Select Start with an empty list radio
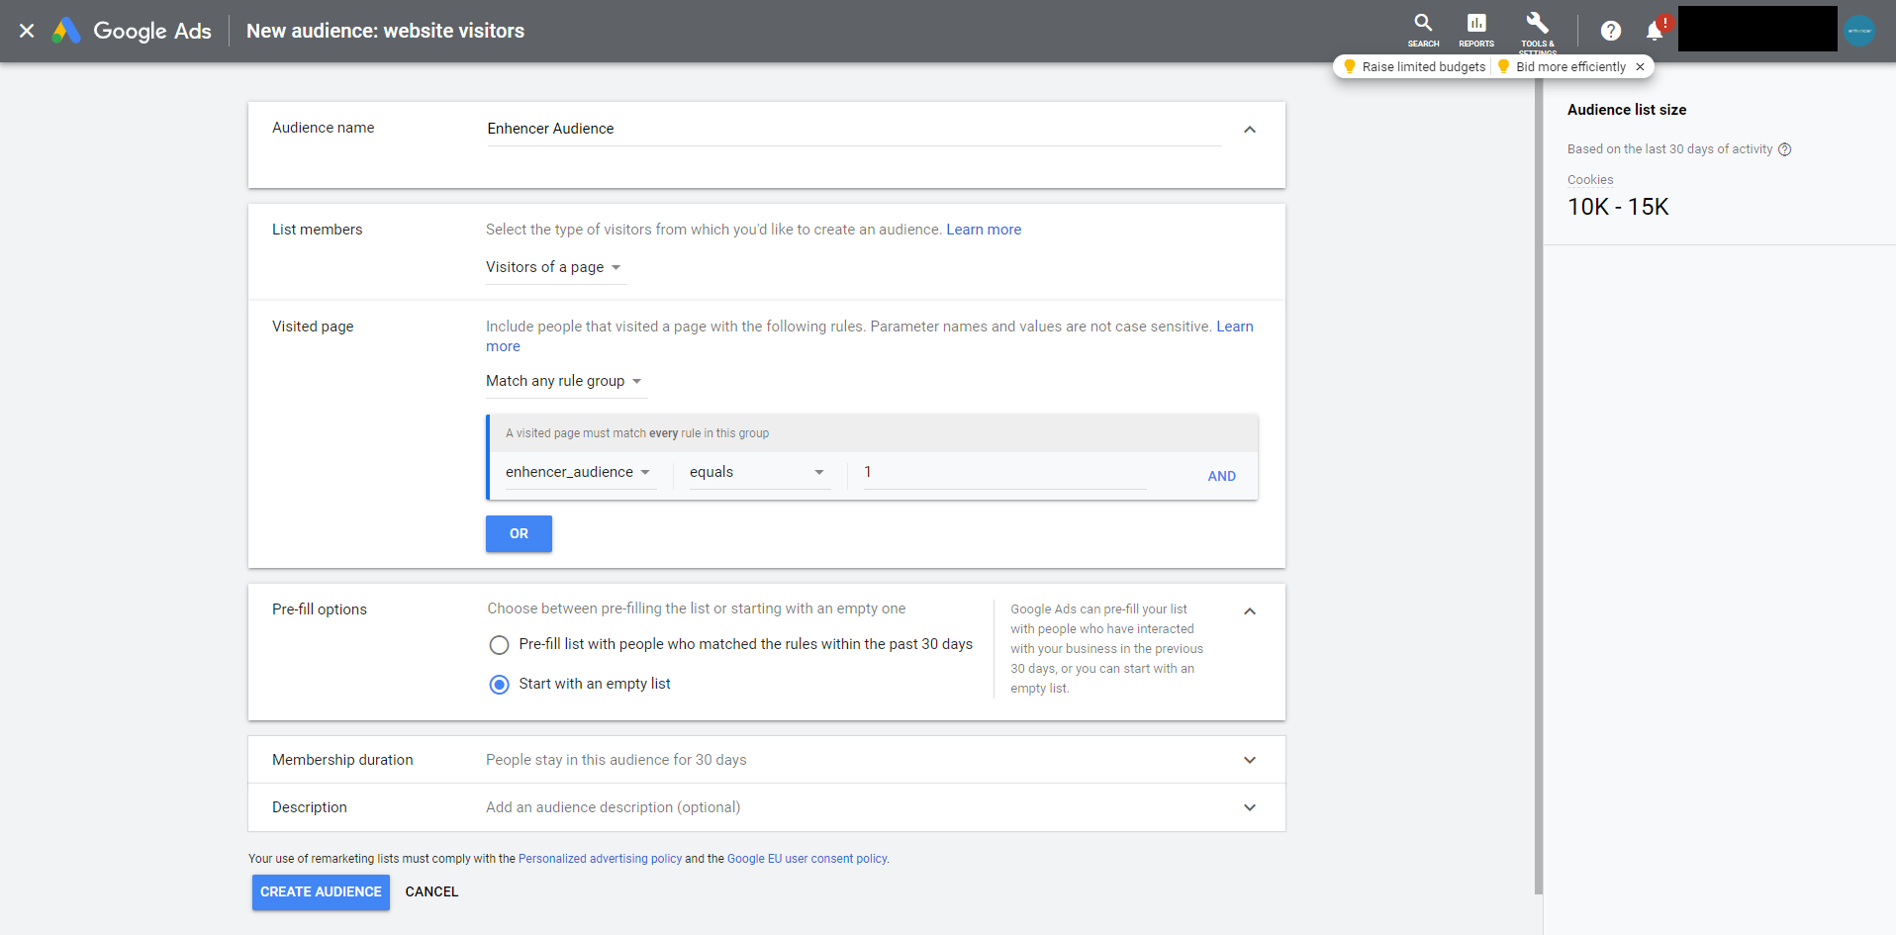 [x=500, y=685]
